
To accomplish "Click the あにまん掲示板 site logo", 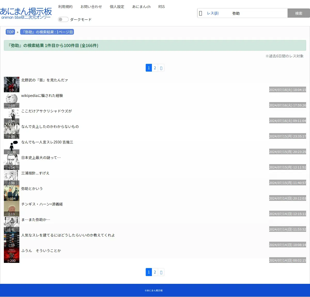I will point(26,13).
